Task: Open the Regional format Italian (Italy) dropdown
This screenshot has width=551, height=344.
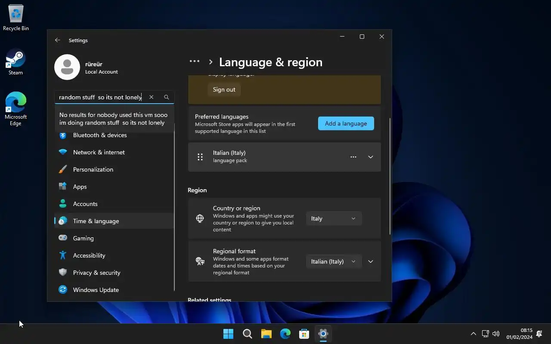Action: pos(334,261)
